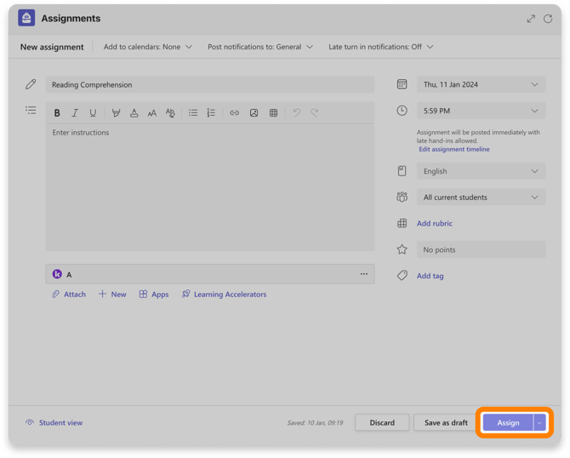Image resolution: width=570 pixels, height=458 pixels.
Task: Toggle Bold formatting in the instructions toolbar
Action: (x=57, y=112)
